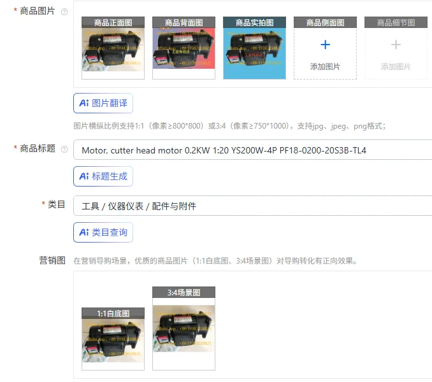Click the 商品细节图 header label
The height and width of the screenshot is (382, 432).
coord(396,22)
